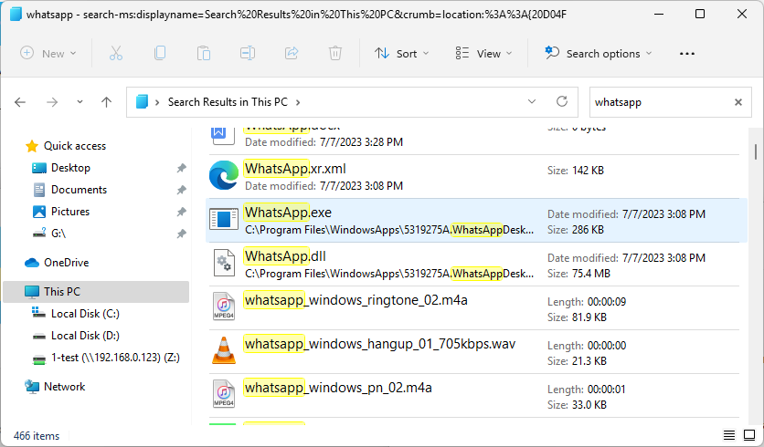Click the OneDrive cloud icon
Image resolution: width=764 pixels, height=447 pixels.
click(x=32, y=263)
